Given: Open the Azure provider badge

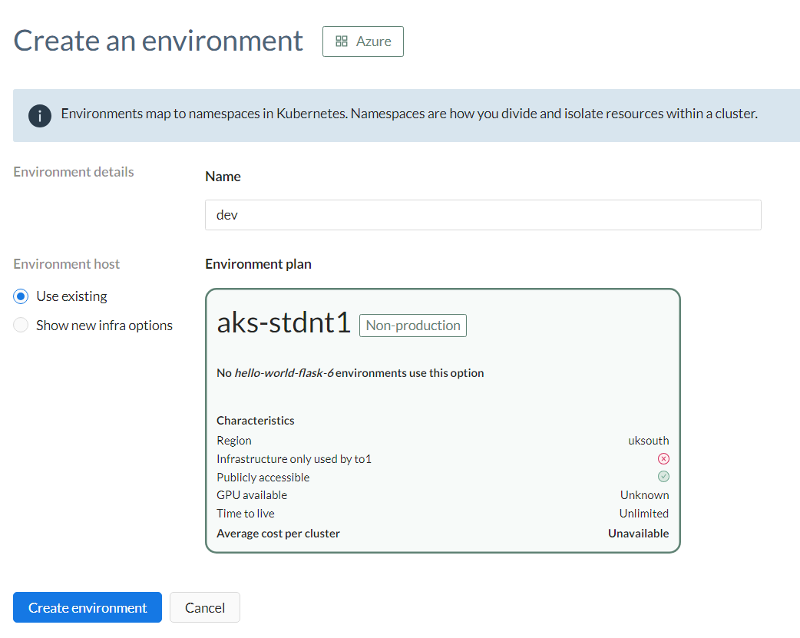Looking at the screenshot, I should click(362, 41).
